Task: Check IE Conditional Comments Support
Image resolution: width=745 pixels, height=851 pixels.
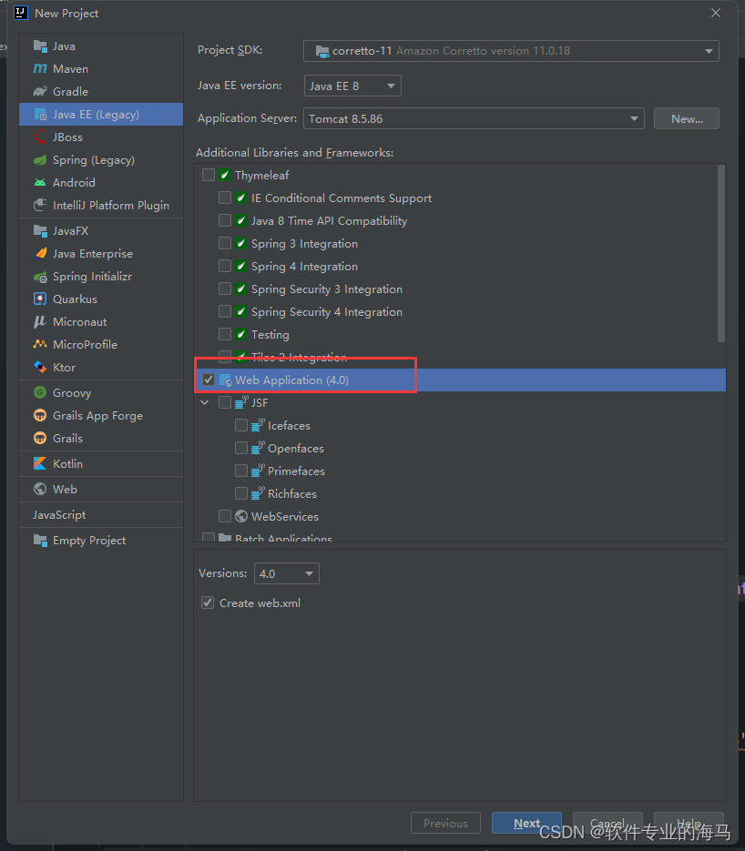Action: [225, 198]
